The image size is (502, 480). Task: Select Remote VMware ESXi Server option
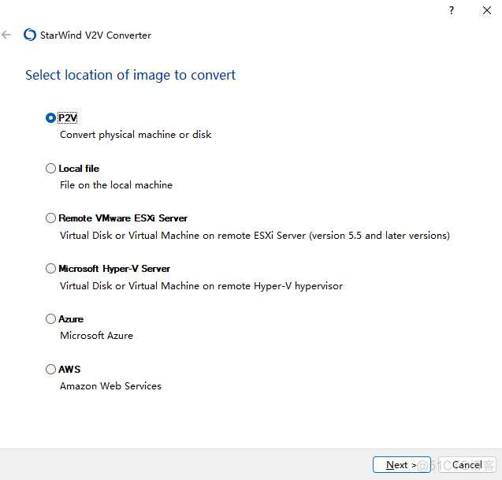tap(51, 218)
